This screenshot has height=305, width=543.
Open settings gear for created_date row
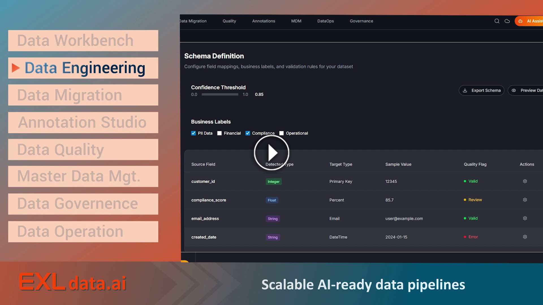(525, 237)
